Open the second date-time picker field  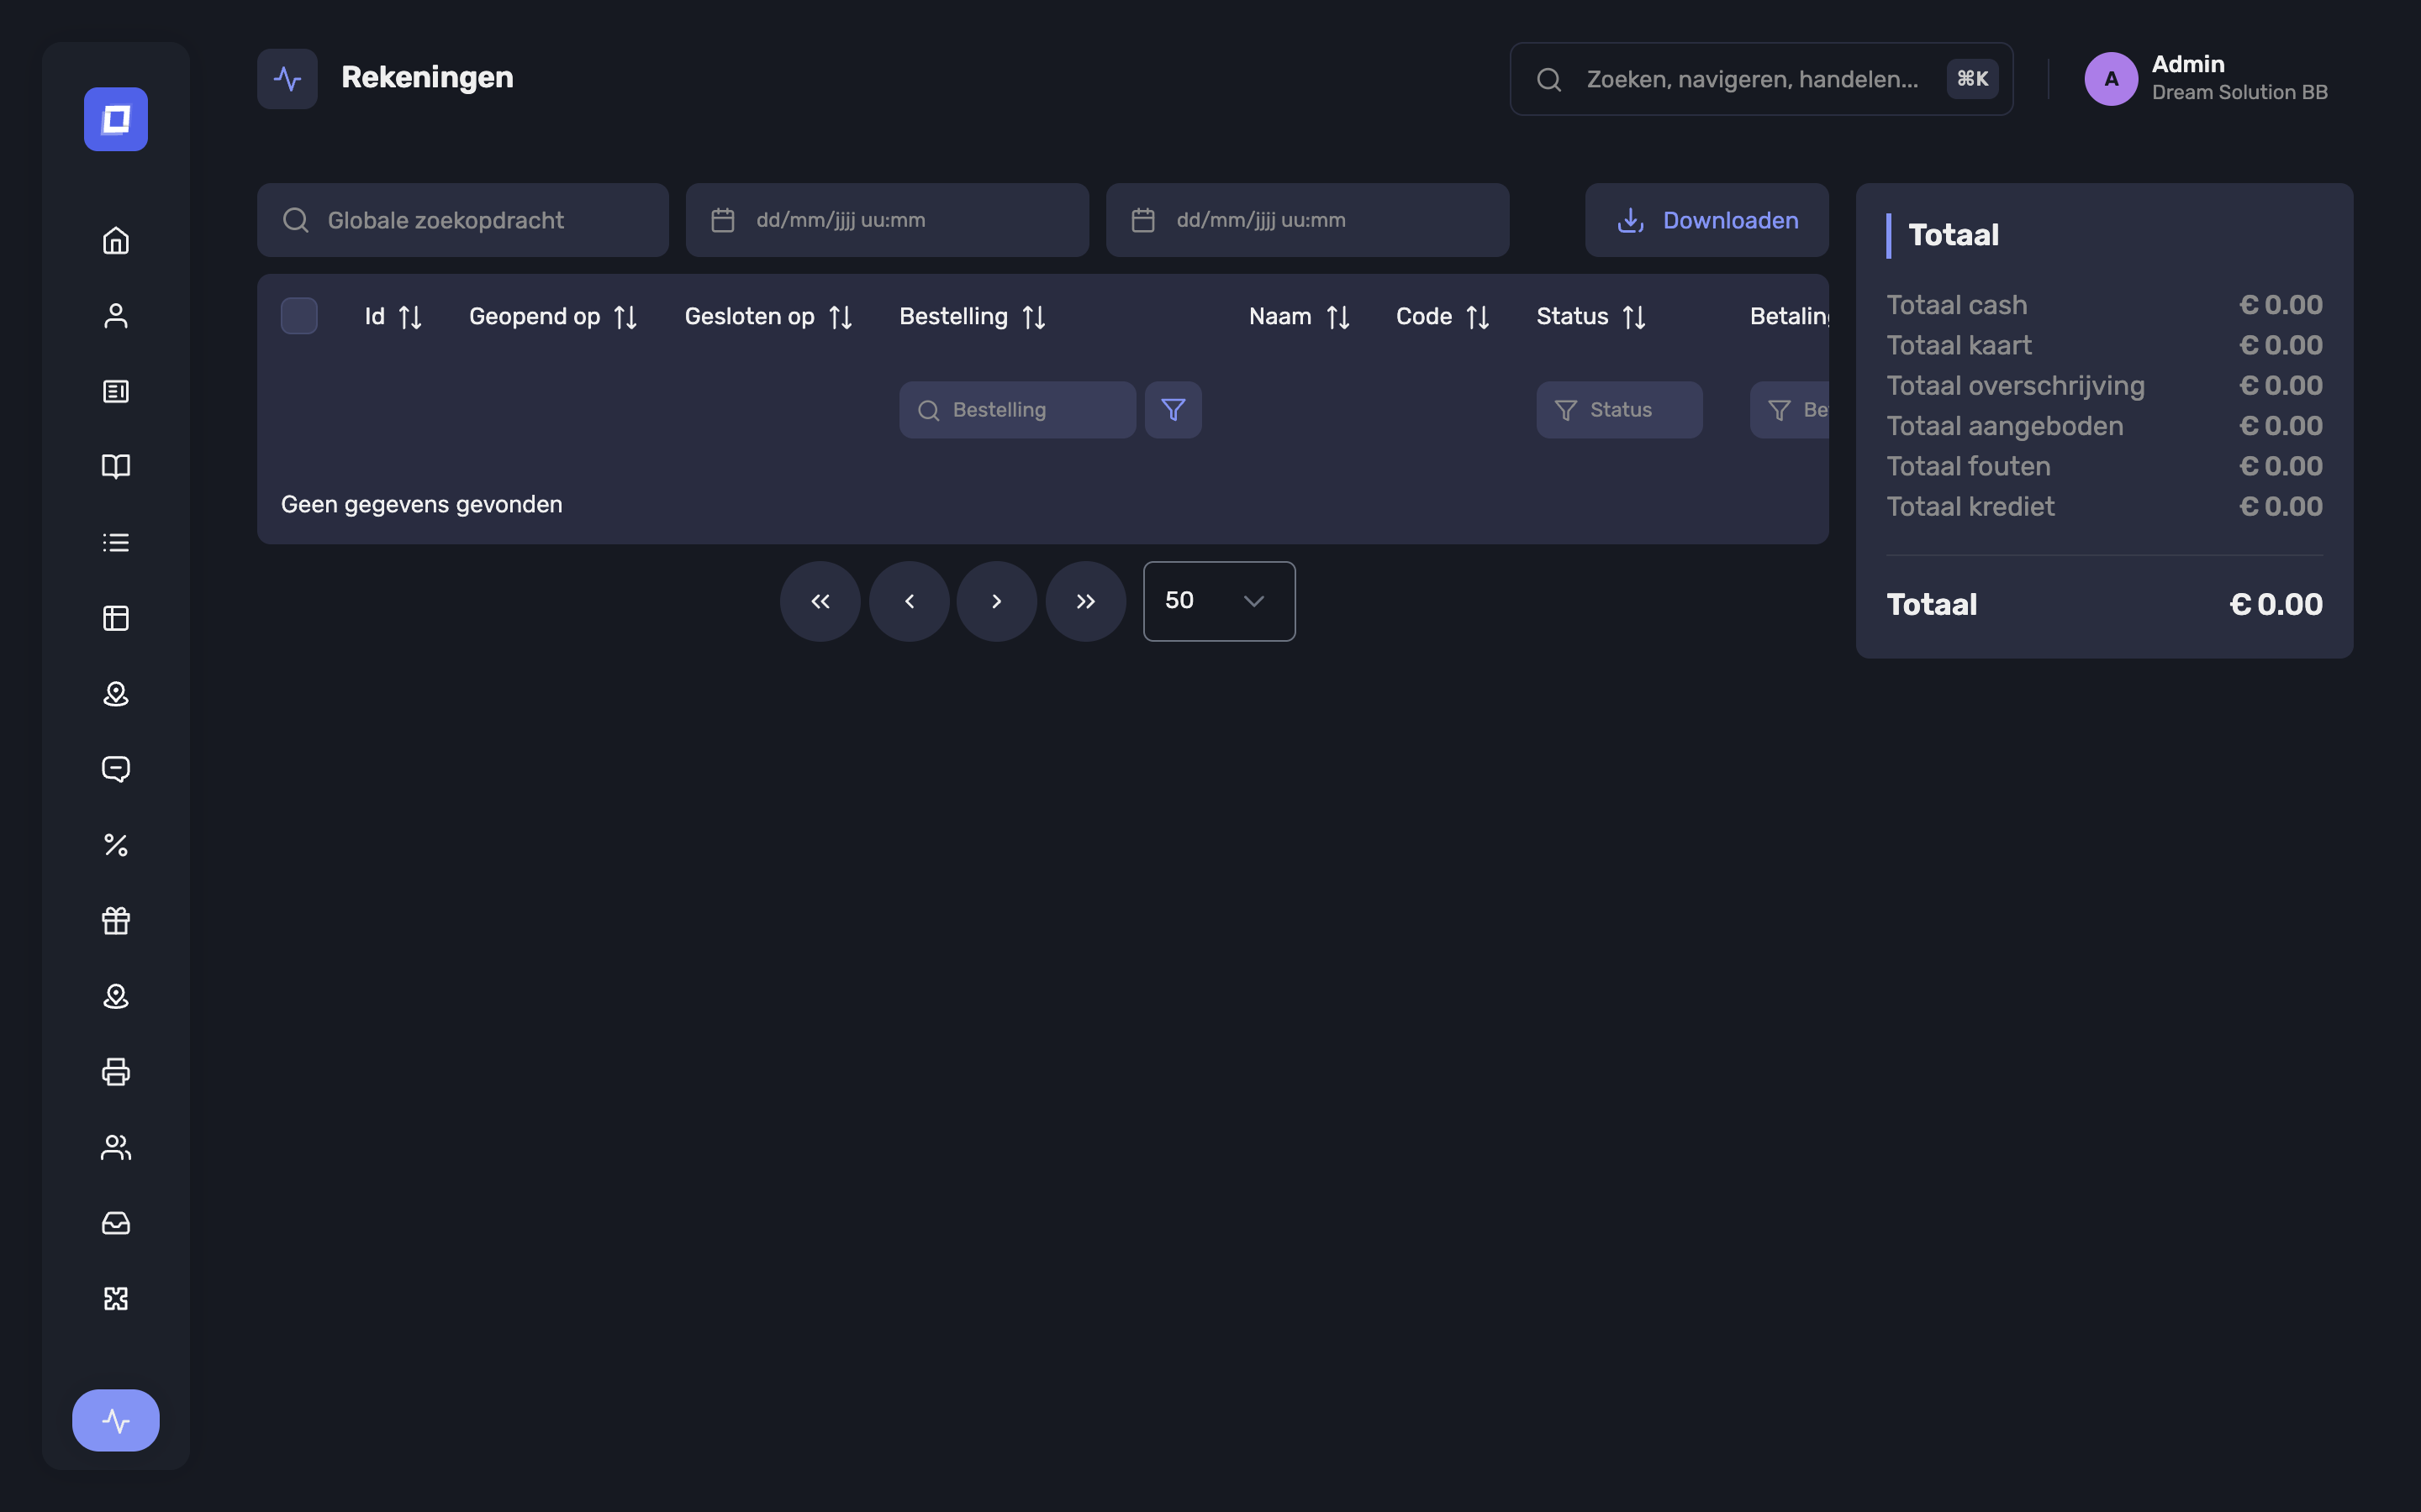pos(1307,220)
